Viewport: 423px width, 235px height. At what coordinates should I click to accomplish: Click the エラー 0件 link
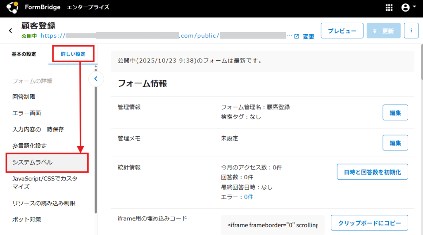point(248,197)
